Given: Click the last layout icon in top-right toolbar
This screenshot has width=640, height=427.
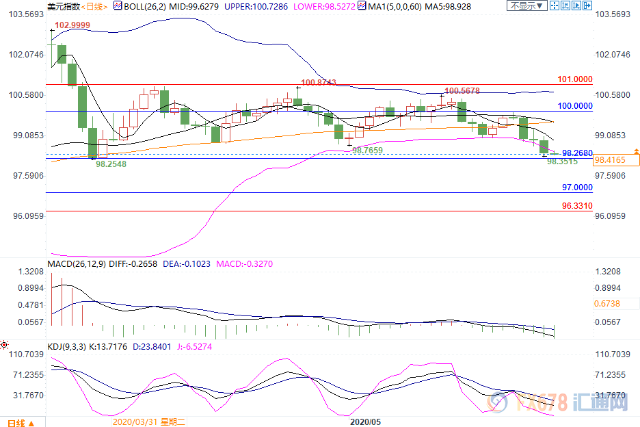Looking at the screenshot, I should [x=587, y=6].
